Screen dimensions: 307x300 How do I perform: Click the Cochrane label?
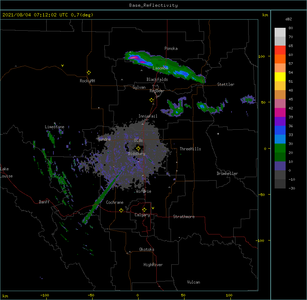click(x=115, y=202)
